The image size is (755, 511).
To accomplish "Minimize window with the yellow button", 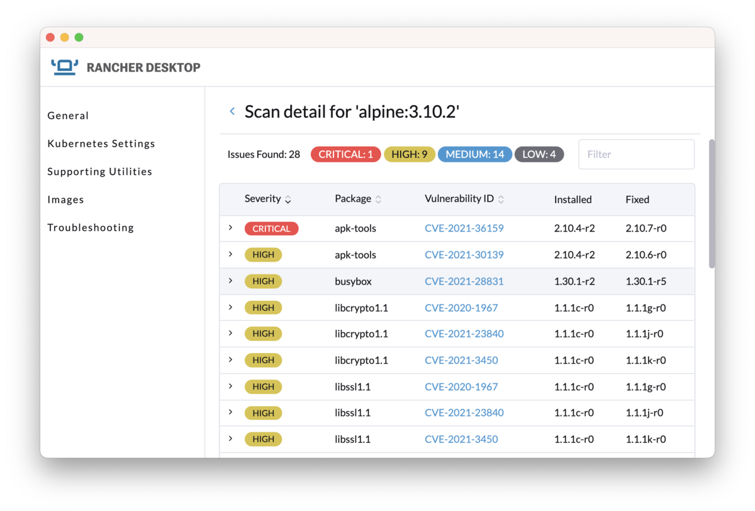I will pyautogui.click(x=65, y=37).
